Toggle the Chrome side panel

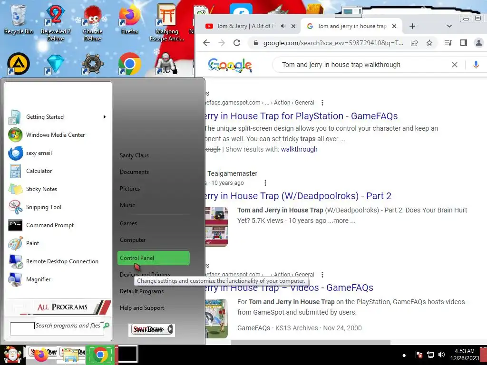(463, 43)
